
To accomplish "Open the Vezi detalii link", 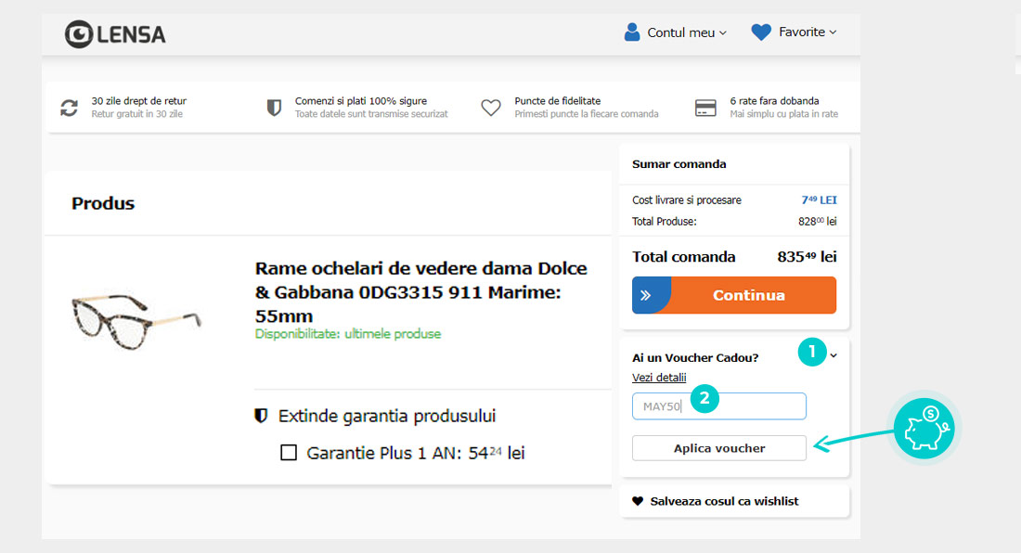I will [x=659, y=378].
